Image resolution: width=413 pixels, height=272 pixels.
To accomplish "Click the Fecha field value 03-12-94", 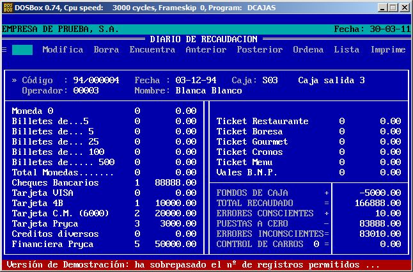I will coord(196,81).
